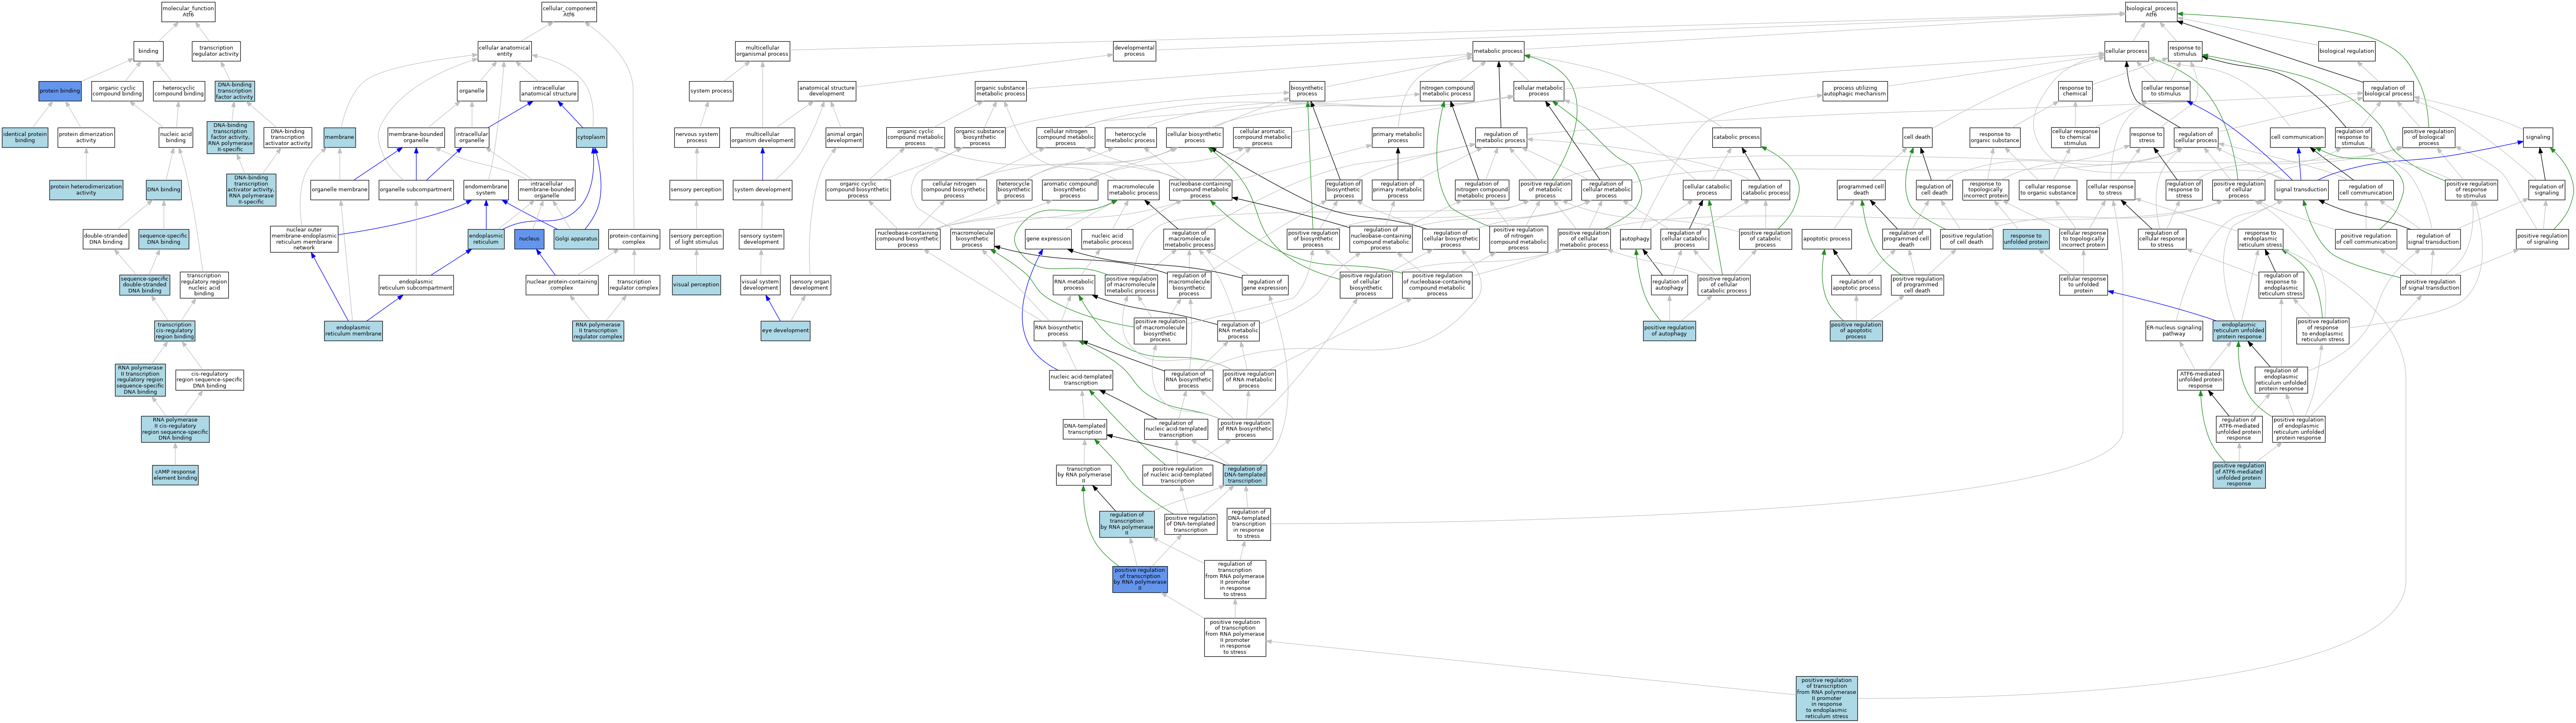Select the 'molecular_function Atf6' root node
The width and height of the screenshot is (2576, 723).
point(188,12)
